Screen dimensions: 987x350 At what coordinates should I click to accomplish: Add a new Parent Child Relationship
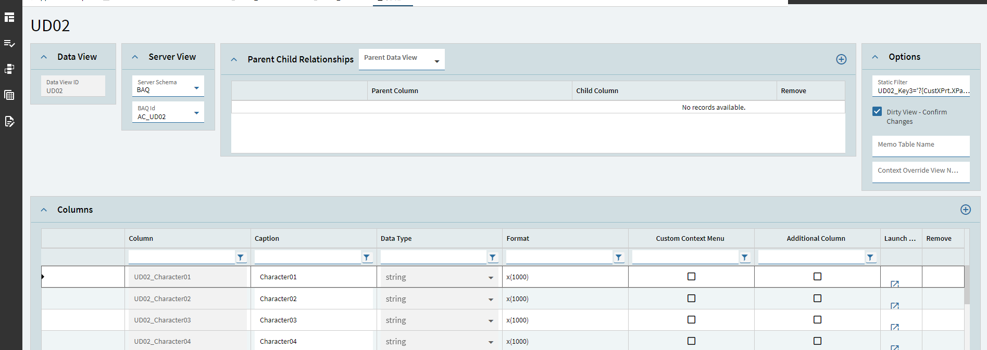pyautogui.click(x=841, y=59)
